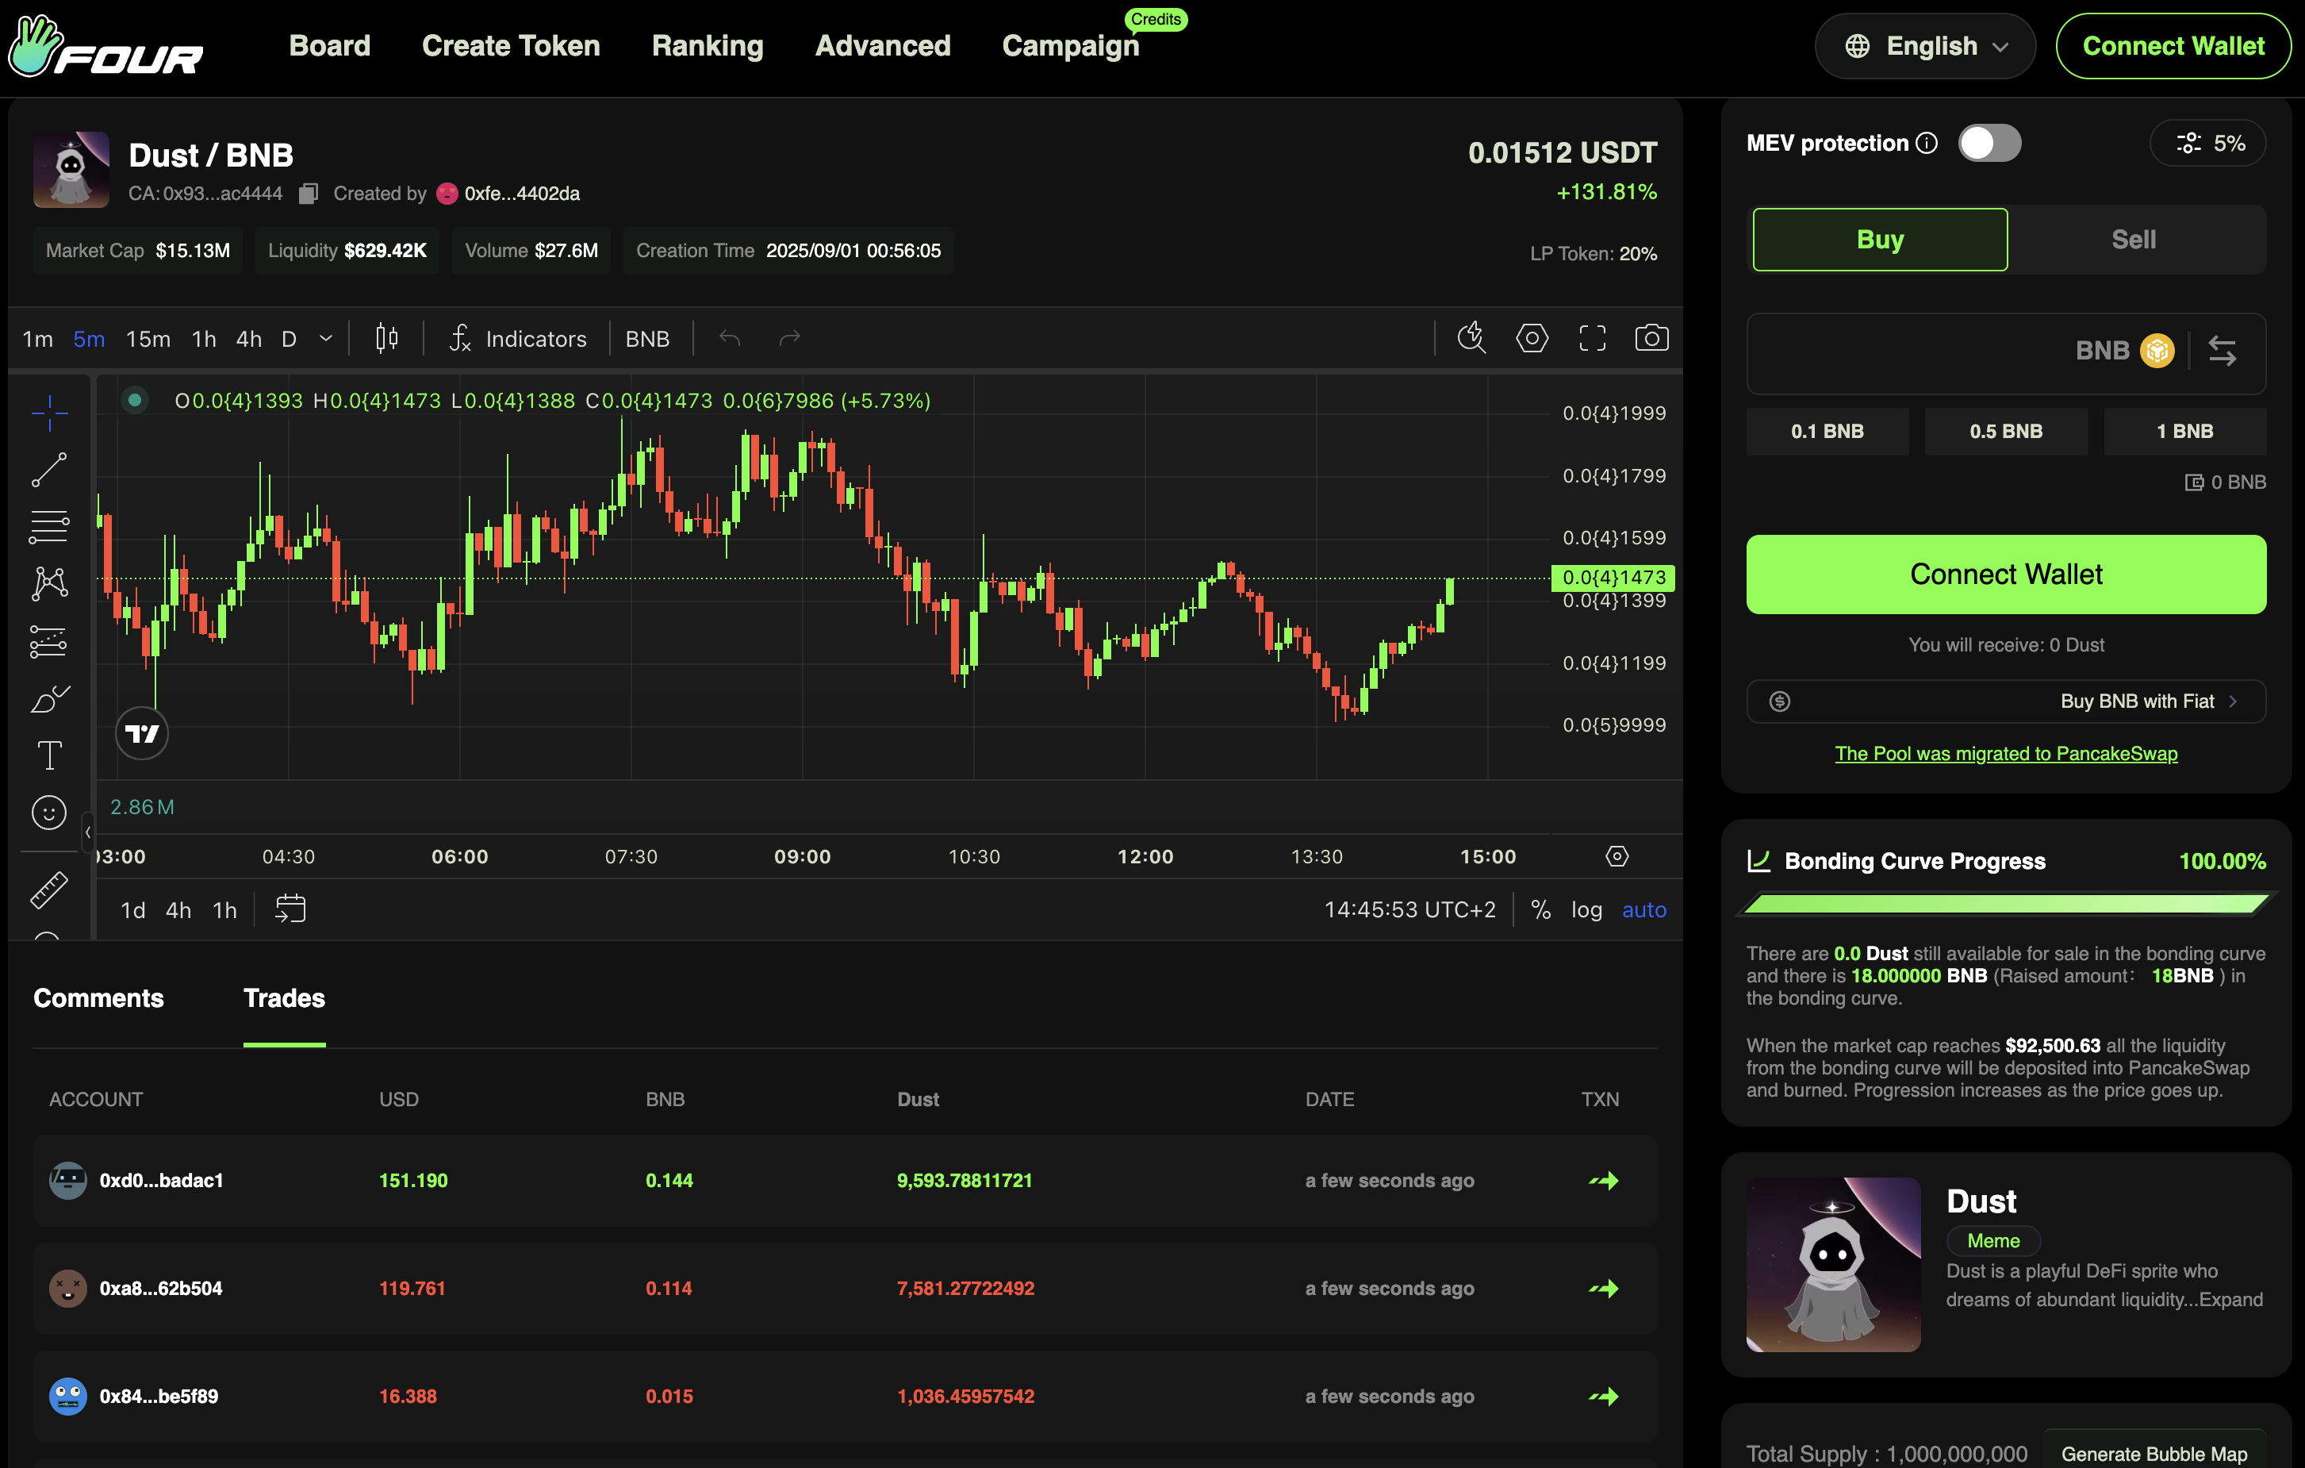The width and height of the screenshot is (2305, 1468).
Task: Open the ruler measure tool
Action: tap(49, 890)
